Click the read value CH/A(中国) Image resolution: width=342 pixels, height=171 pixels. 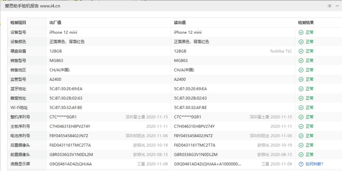(x=184, y=70)
